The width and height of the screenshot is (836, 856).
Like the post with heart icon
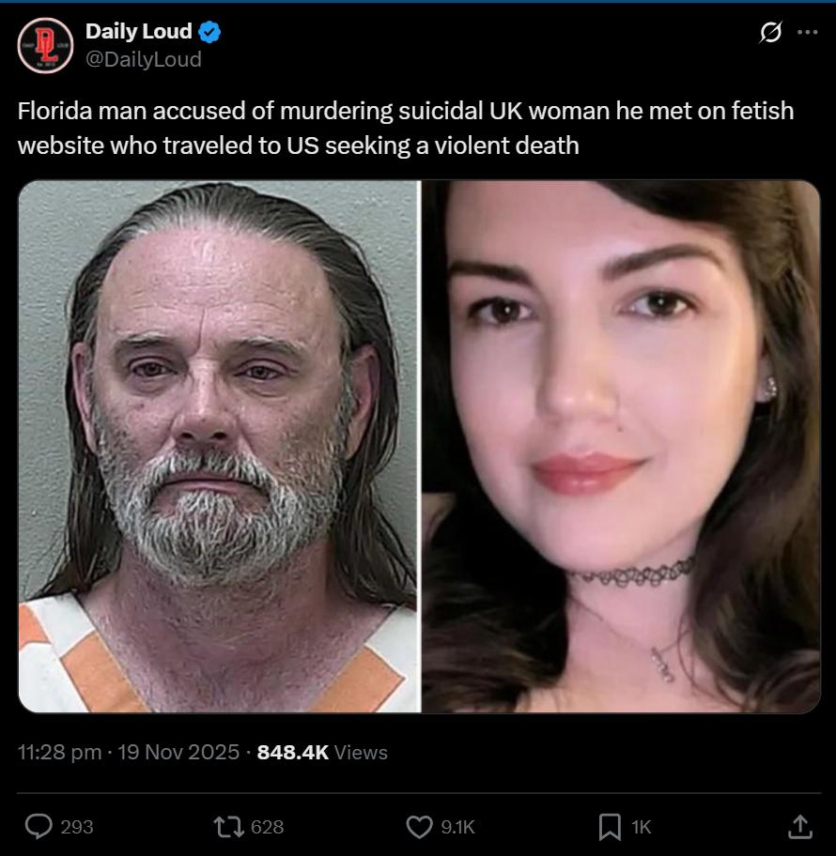point(419,827)
